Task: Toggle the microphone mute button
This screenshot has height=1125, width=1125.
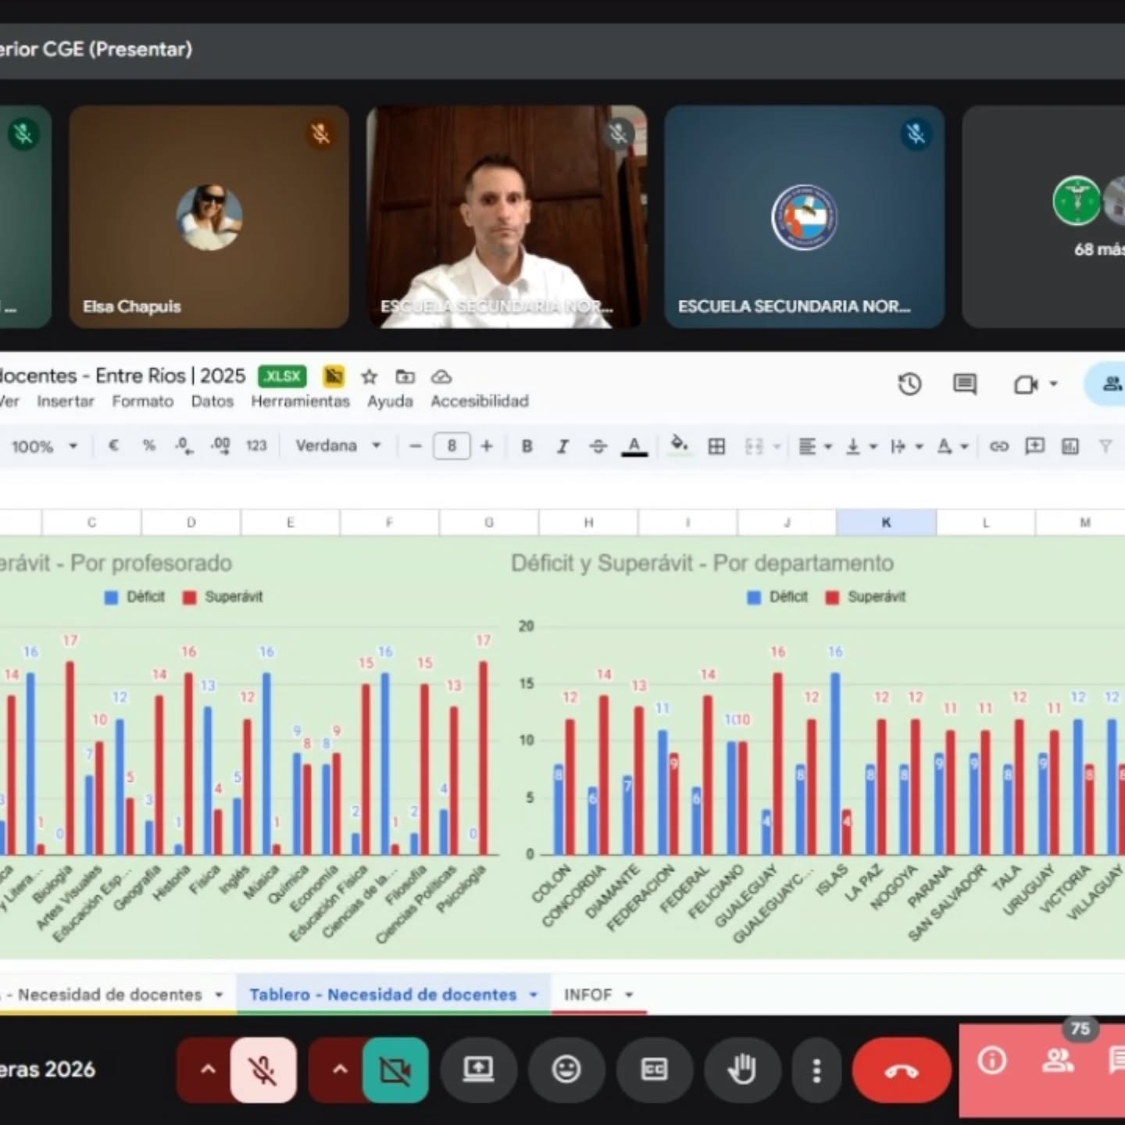Action: pos(263,1070)
